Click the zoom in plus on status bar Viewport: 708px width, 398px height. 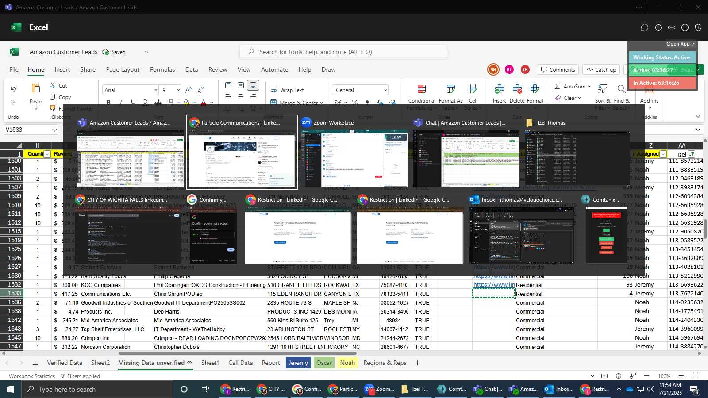pyautogui.click(x=681, y=376)
